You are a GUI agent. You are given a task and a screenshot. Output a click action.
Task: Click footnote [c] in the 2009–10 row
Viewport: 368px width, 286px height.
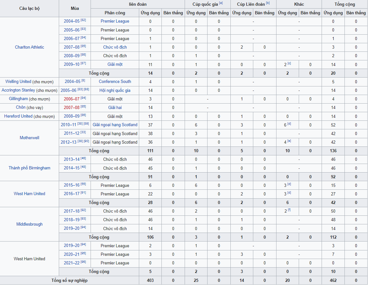(x=290, y=64)
